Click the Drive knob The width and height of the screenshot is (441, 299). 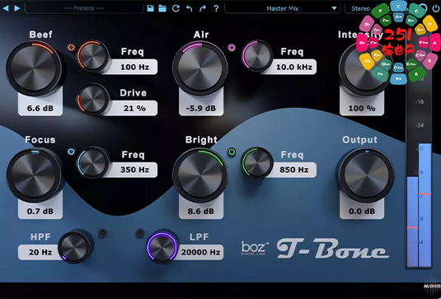click(93, 99)
